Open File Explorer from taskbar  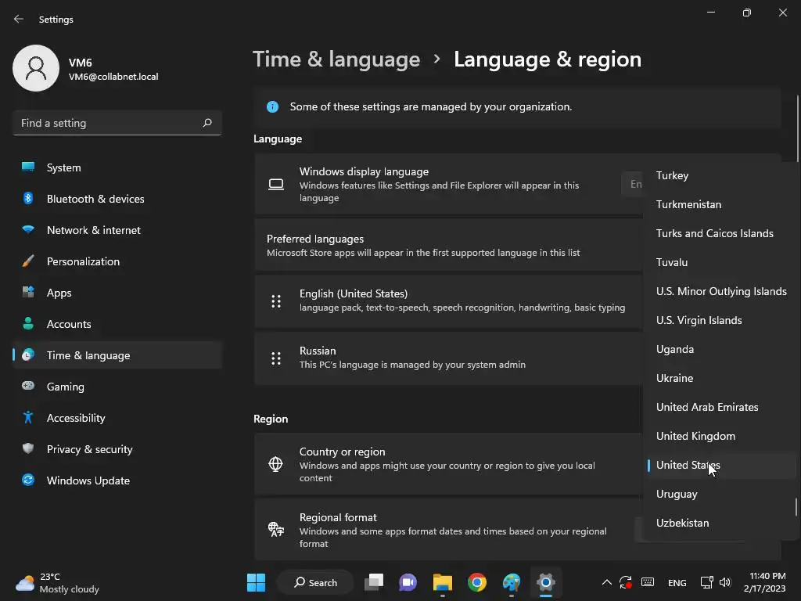pyautogui.click(x=443, y=582)
